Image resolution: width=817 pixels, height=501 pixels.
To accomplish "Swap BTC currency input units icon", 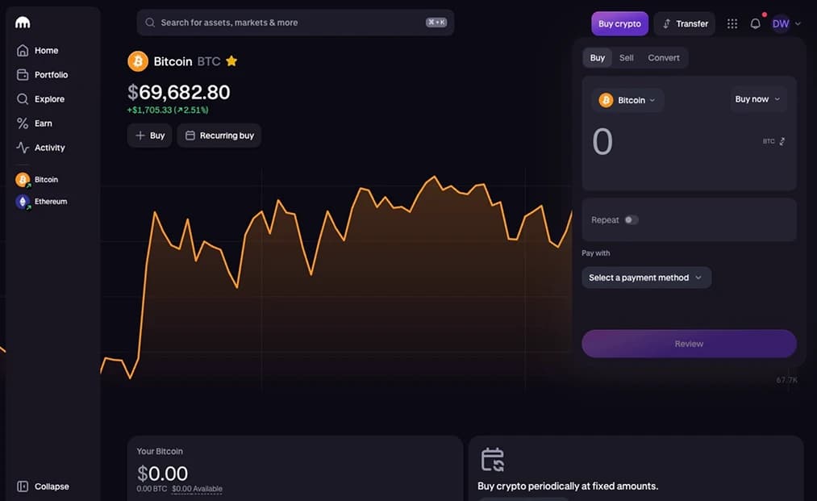I will pyautogui.click(x=782, y=141).
